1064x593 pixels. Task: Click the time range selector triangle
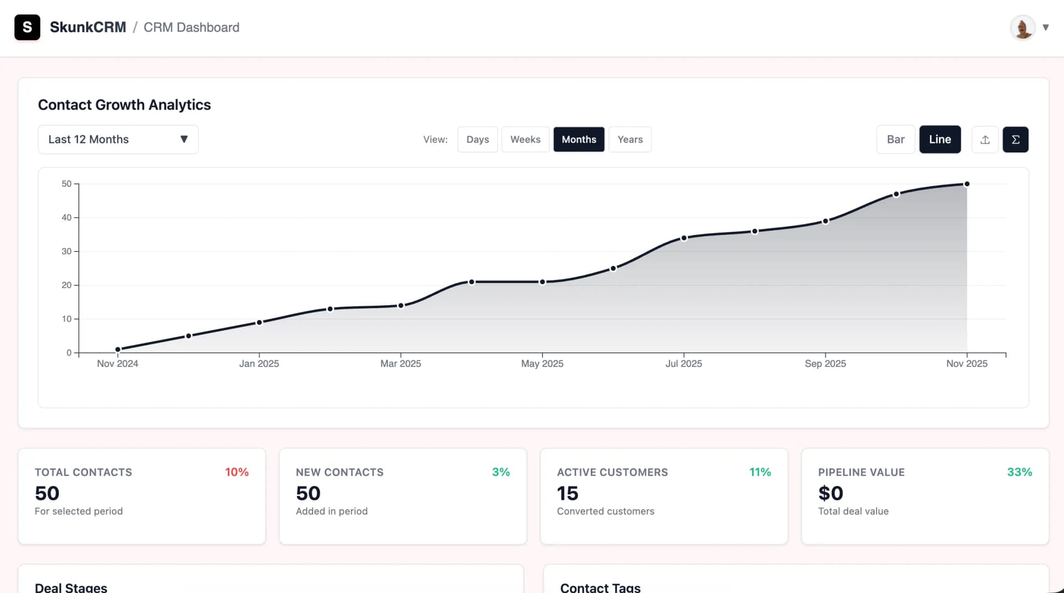[x=185, y=139]
